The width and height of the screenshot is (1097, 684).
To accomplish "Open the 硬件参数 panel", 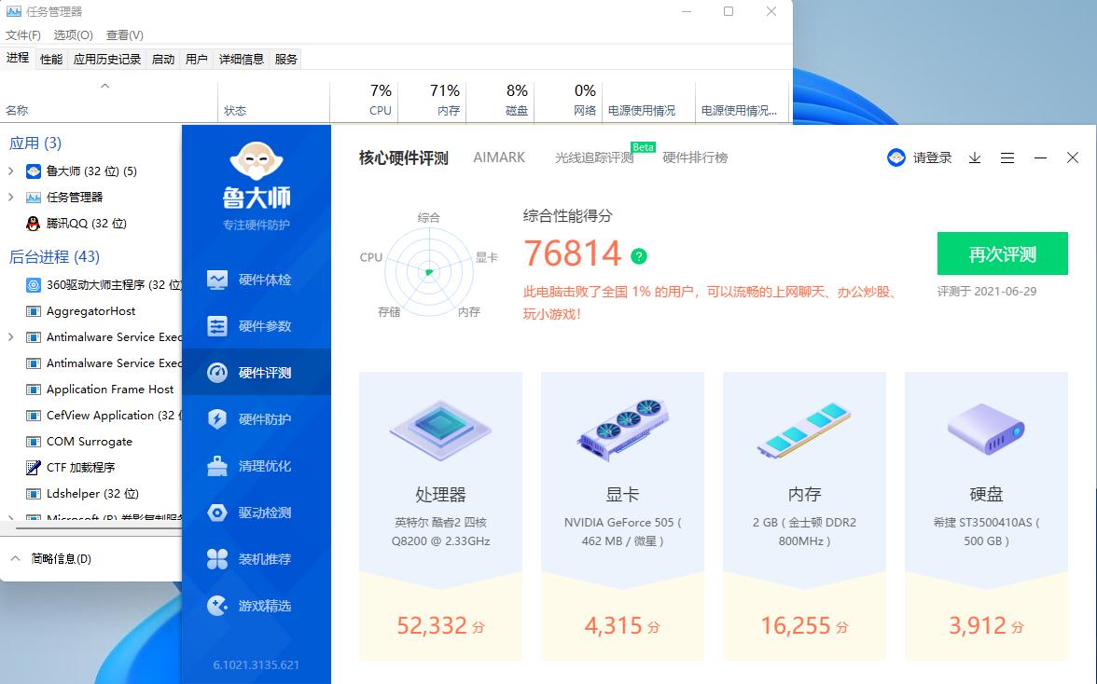I will tap(271, 325).
